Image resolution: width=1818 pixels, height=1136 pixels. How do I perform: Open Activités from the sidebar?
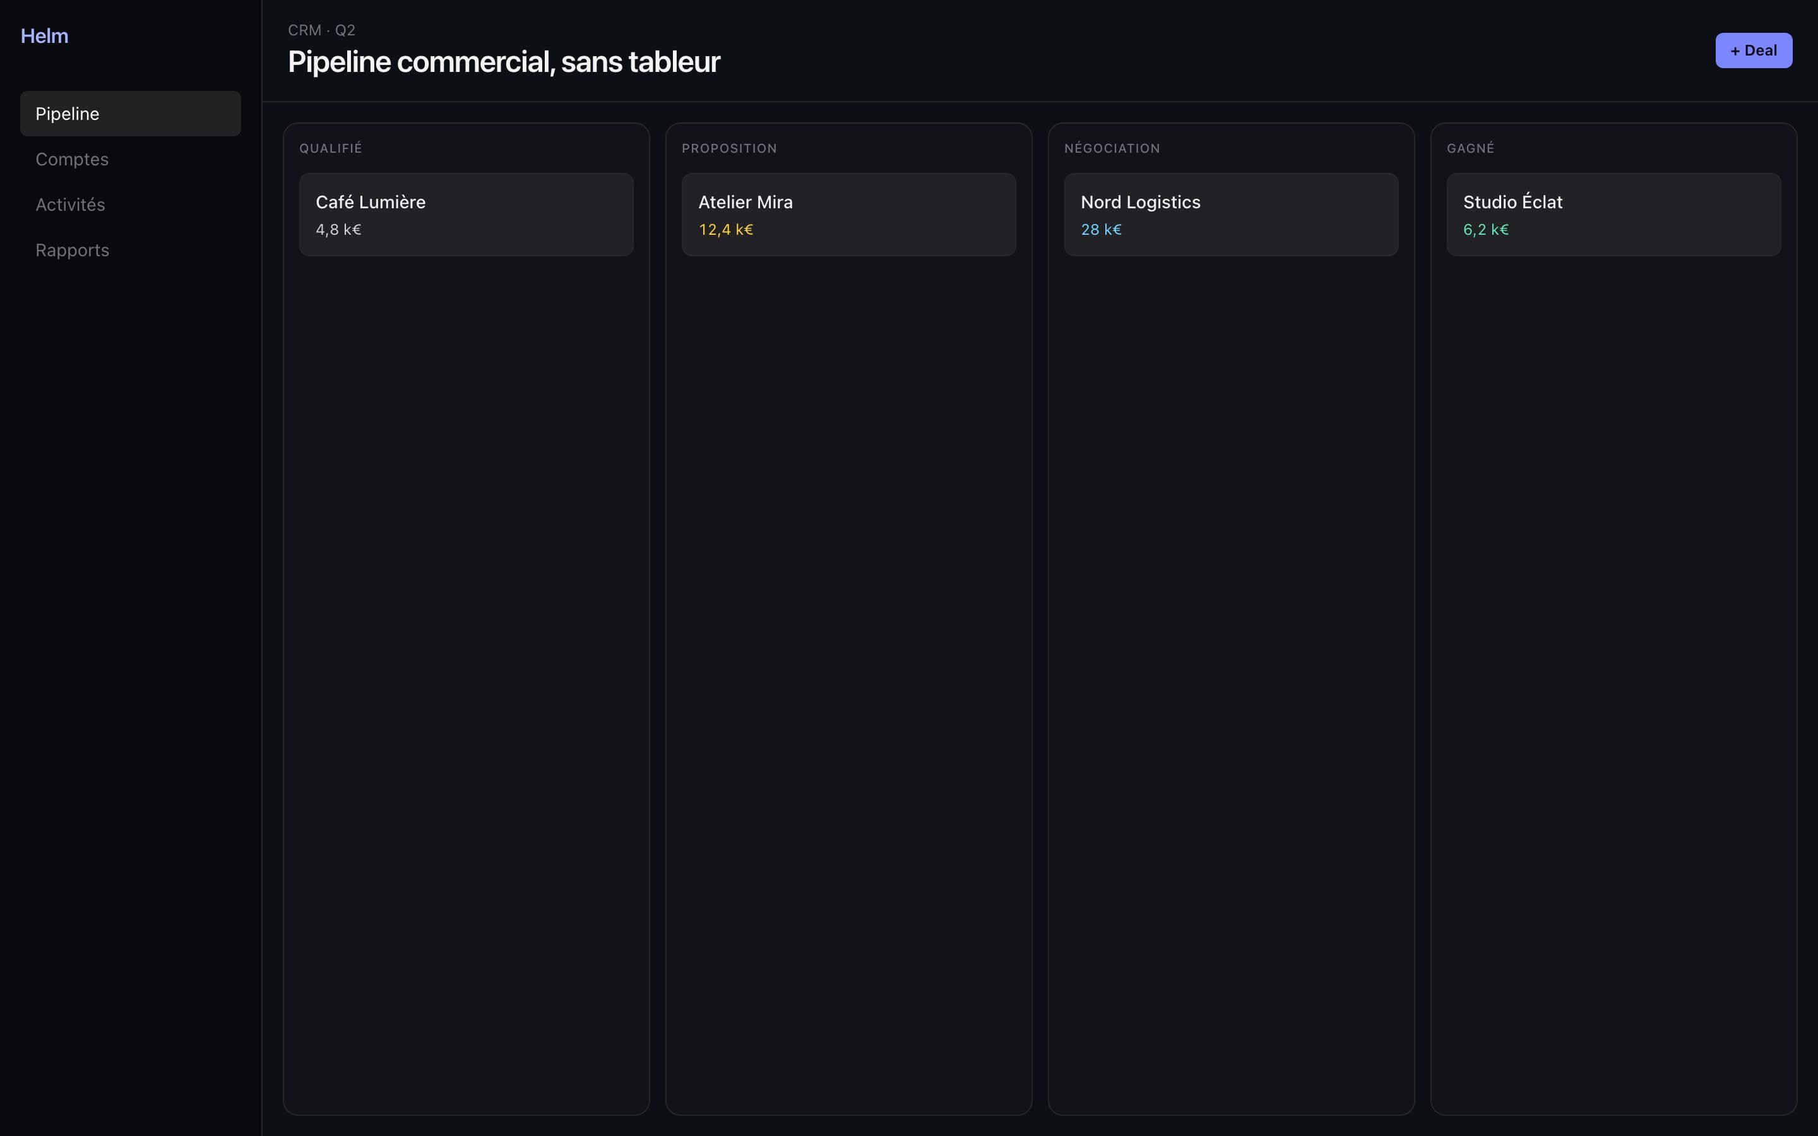[130, 204]
